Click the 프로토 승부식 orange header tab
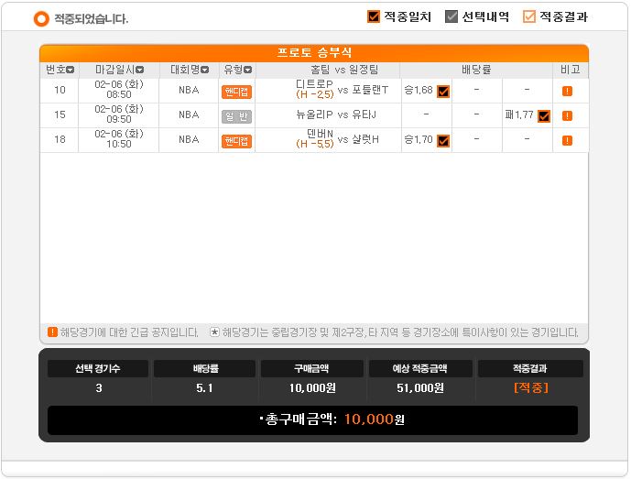Viewport: 631px width, 479px height. coord(314,53)
